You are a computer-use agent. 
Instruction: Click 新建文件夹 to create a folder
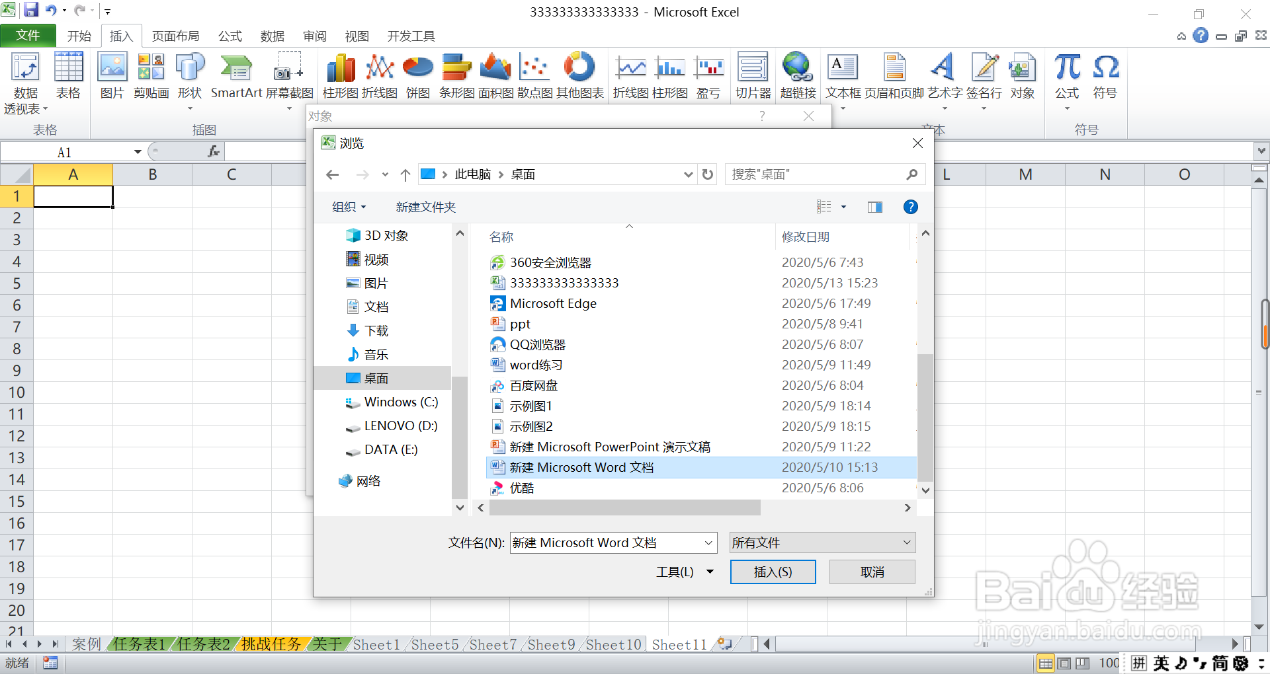(425, 207)
